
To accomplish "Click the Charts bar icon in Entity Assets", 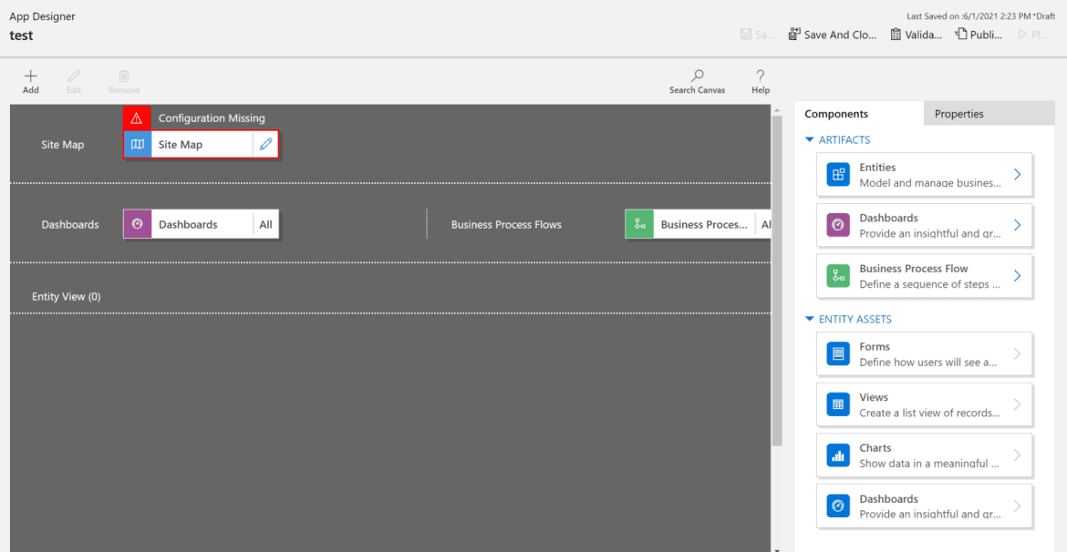I will (x=838, y=455).
